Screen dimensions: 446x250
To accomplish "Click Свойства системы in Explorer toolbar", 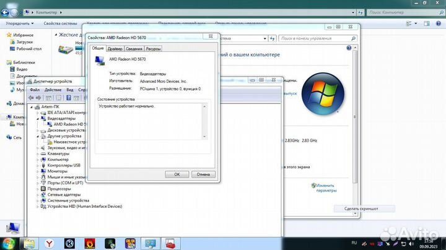I will pyautogui.click(x=60, y=24).
